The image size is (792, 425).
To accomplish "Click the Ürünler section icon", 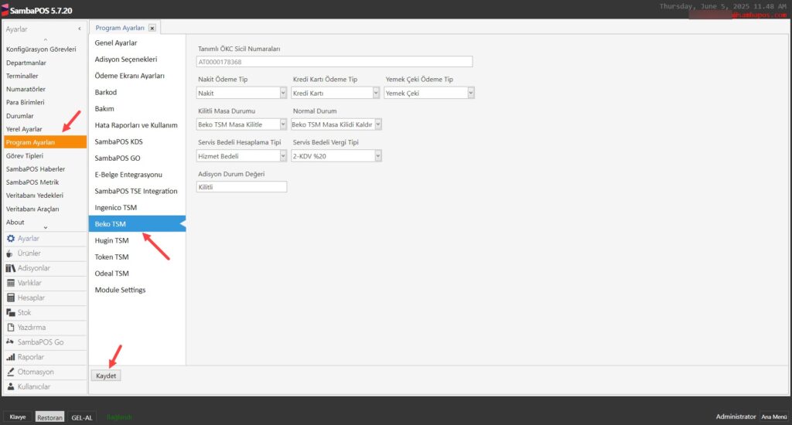I will (9, 253).
